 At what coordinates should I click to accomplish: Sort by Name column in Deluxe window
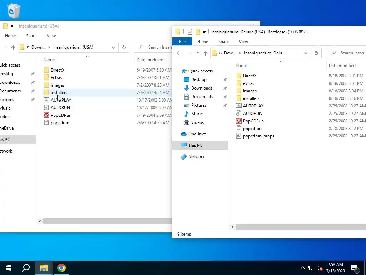point(241,66)
